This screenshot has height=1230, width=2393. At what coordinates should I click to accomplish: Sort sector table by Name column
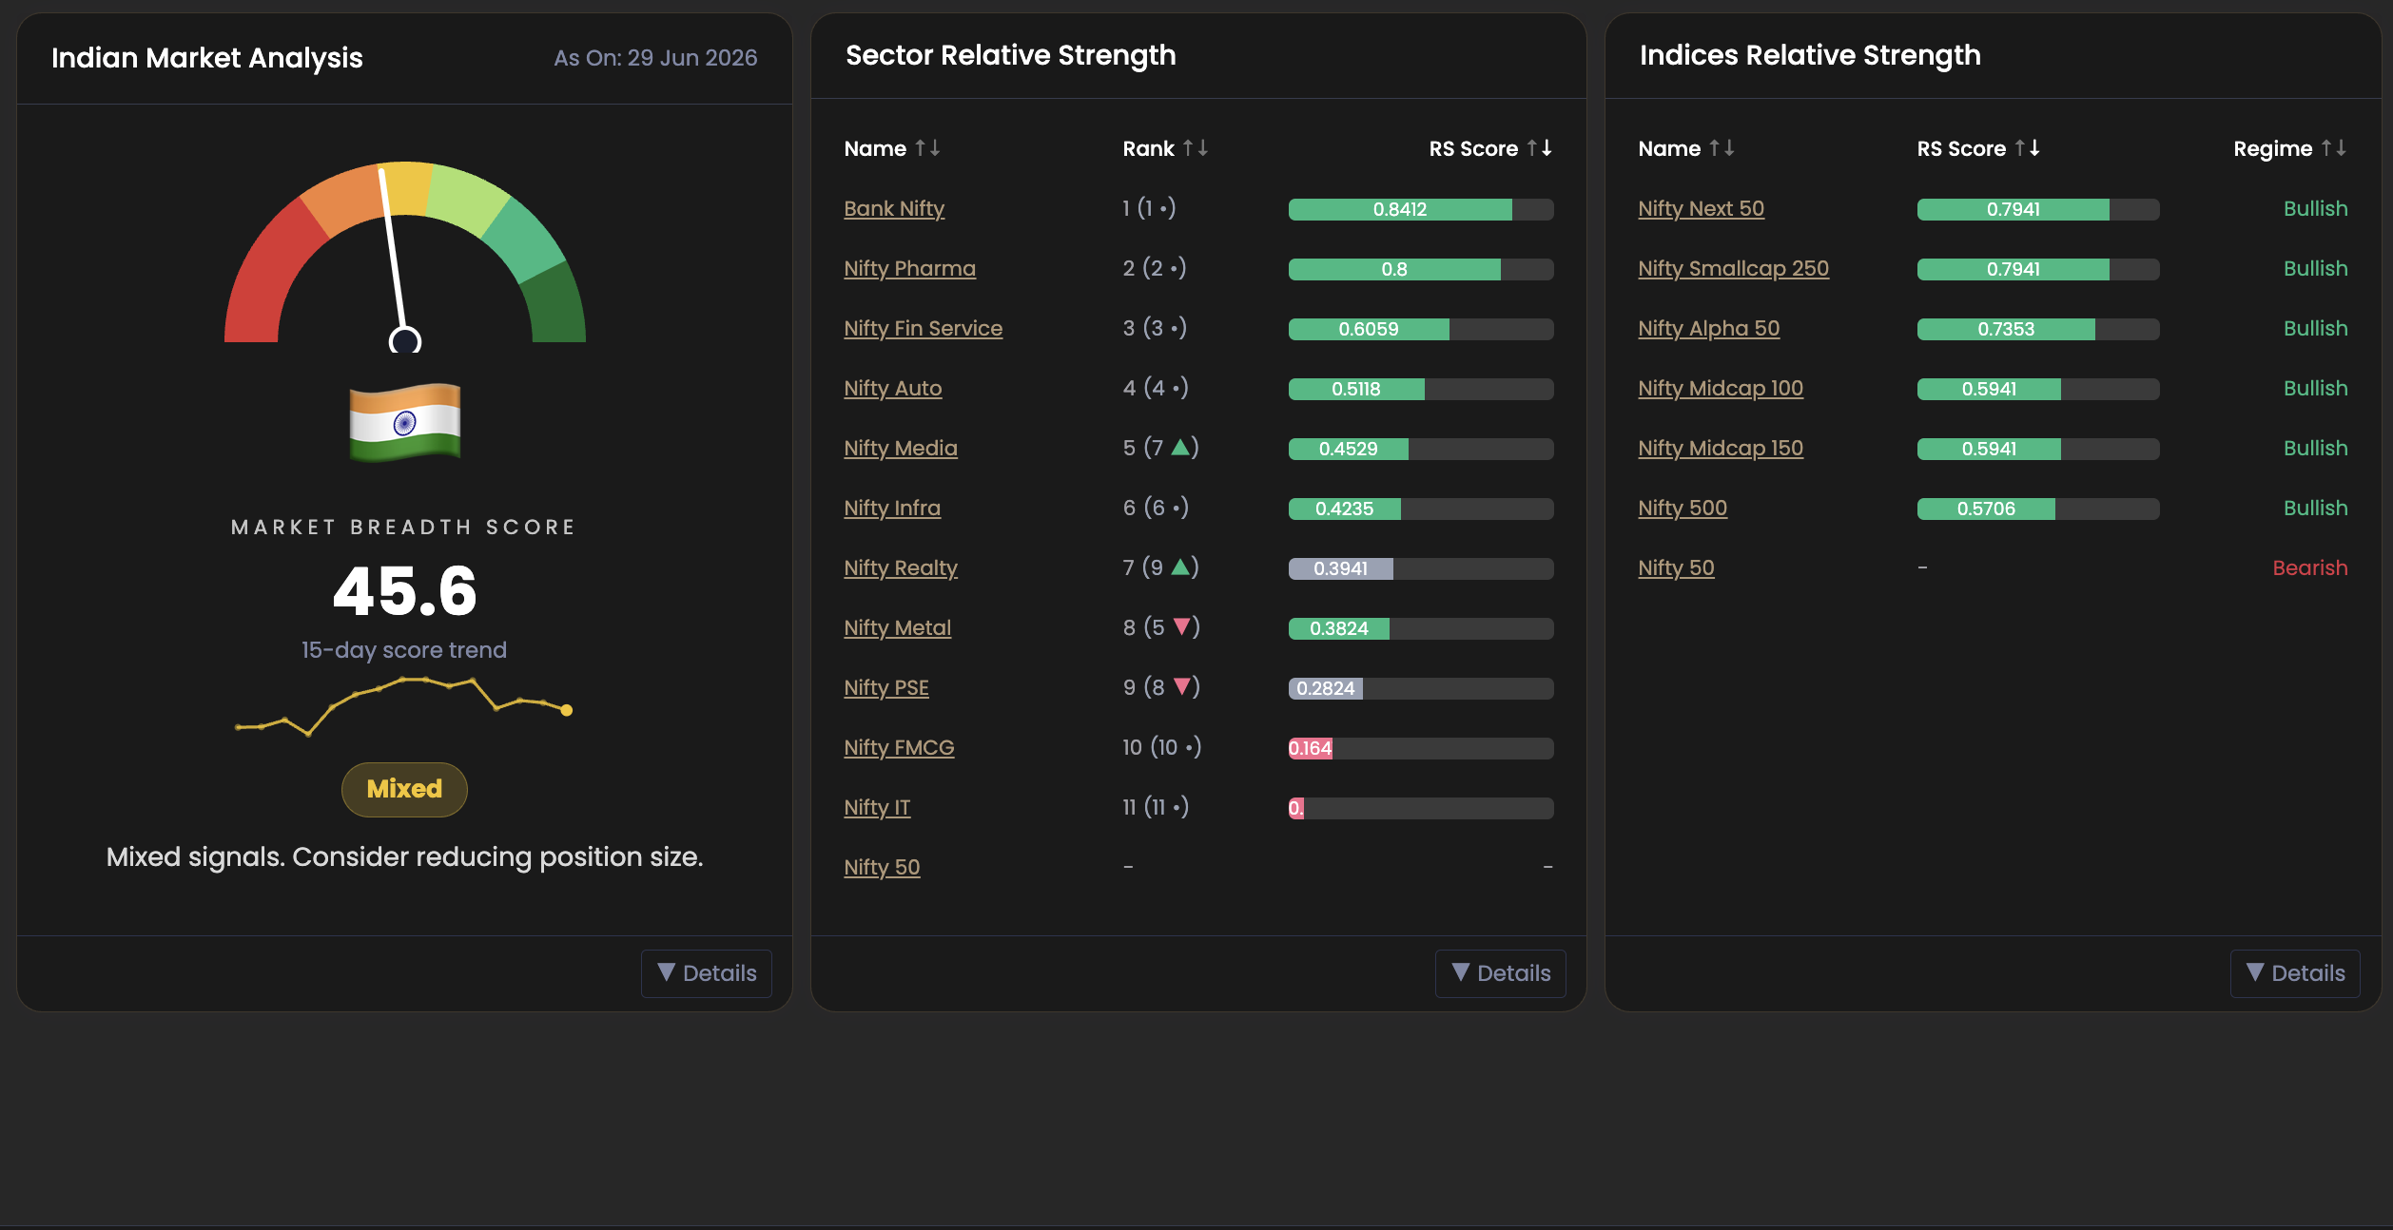click(891, 148)
